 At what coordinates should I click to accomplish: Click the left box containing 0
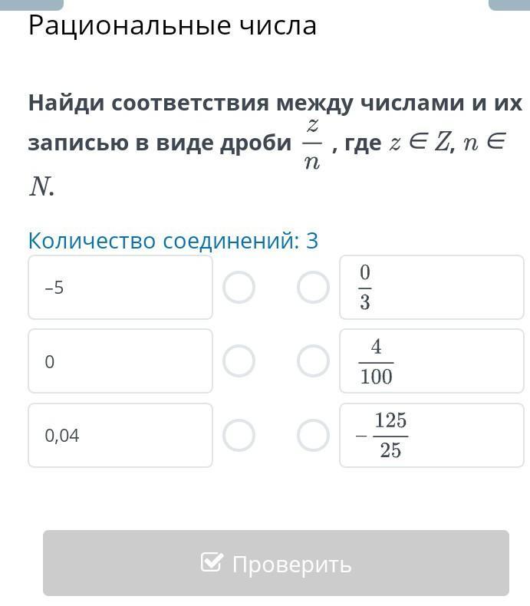coord(120,361)
